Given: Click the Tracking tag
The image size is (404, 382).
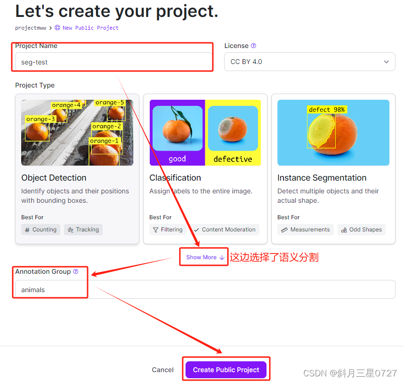Looking at the screenshot, I should 83,230.
